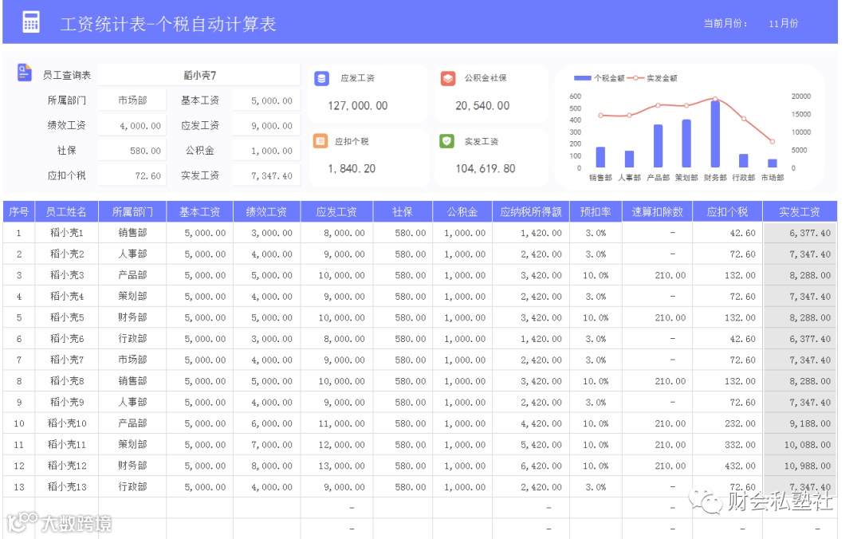Select the 11月份 current month cell
Screen dimensions: 861x539
[x=783, y=24]
